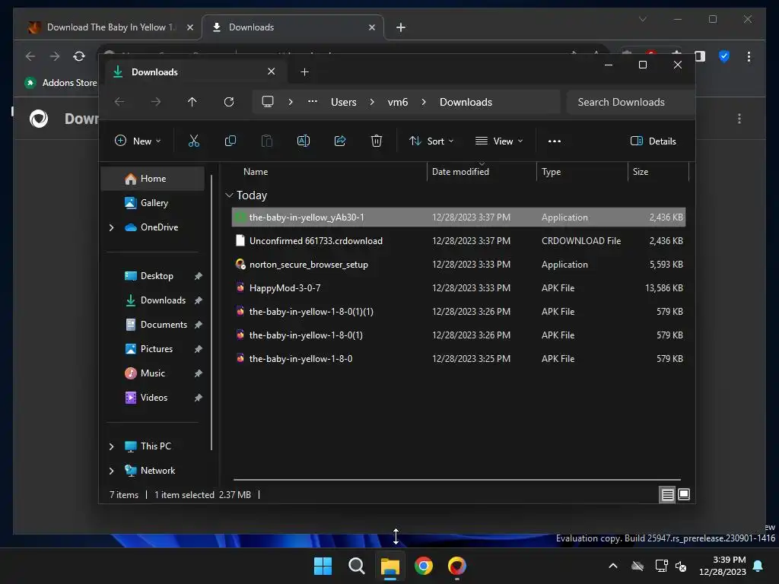Open notification bell in system tray
Image resolution: width=779 pixels, height=584 pixels.
[x=758, y=566]
